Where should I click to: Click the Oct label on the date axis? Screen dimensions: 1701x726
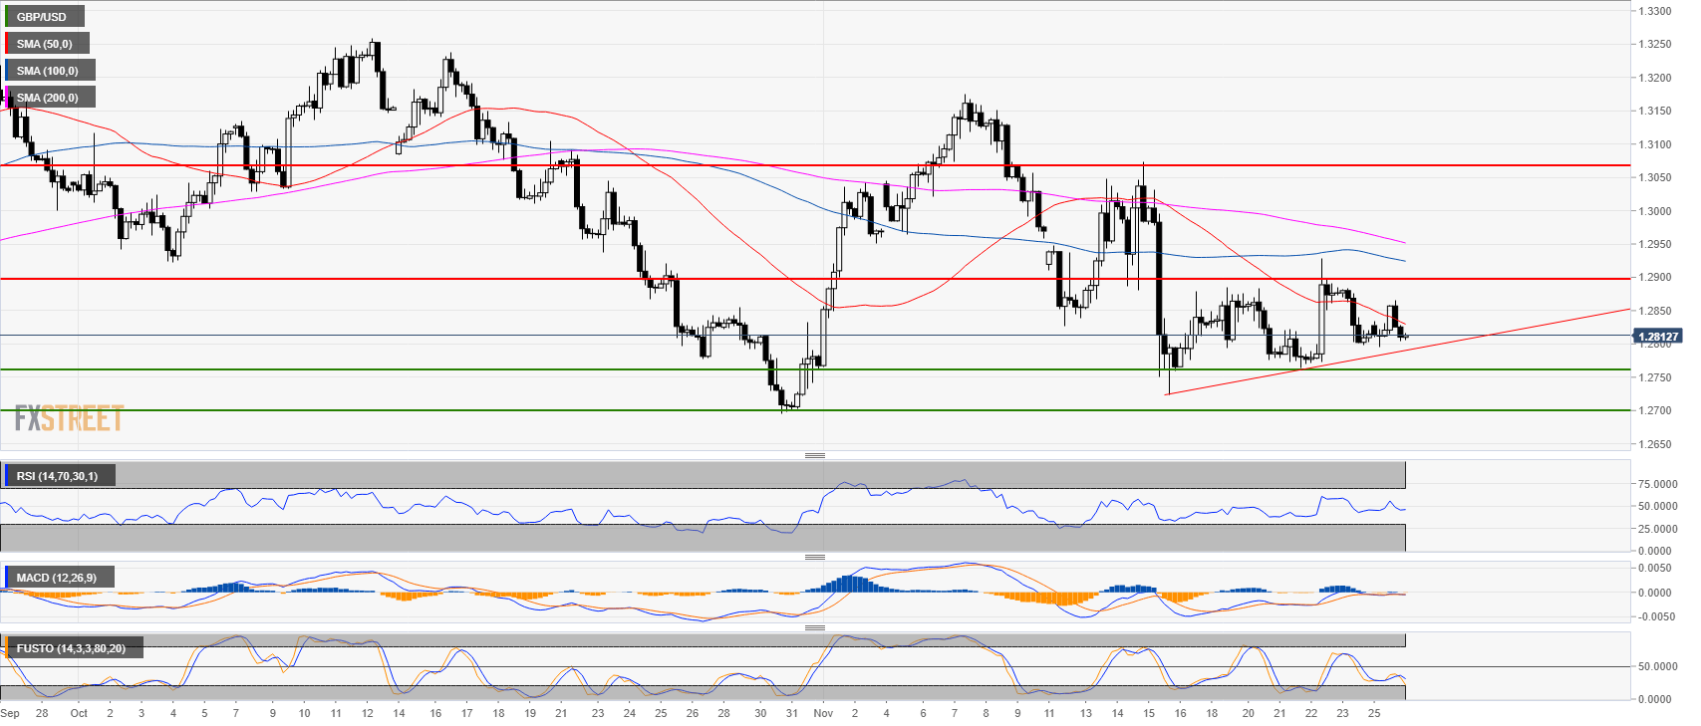coord(79,713)
